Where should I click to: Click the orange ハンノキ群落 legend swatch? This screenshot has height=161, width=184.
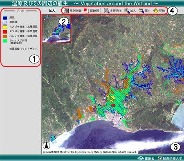[x=5, y=36]
